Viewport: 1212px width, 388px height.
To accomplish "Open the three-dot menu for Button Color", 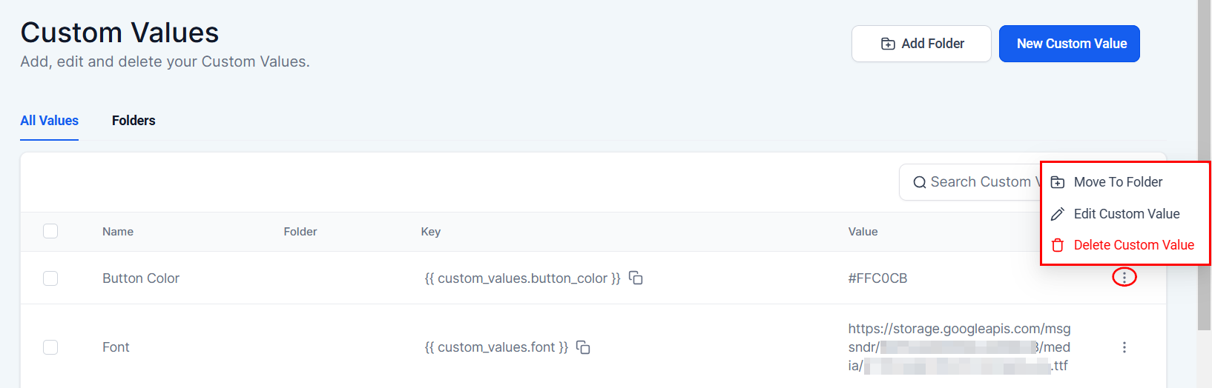I will pyautogui.click(x=1124, y=278).
